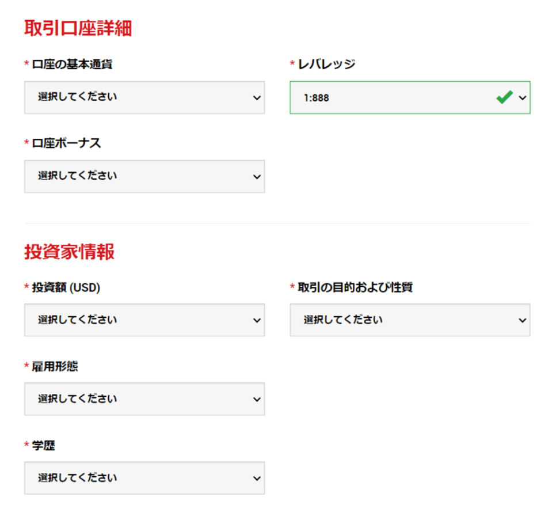The height and width of the screenshot is (505, 541).
Task: Click the レバレッジ field label
Action: pyautogui.click(x=326, y=64)
